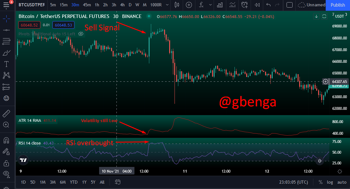The height and width of the screenshot is (189, 350).
Task: Set date range to 1M
Action: [x=43, y=182]
